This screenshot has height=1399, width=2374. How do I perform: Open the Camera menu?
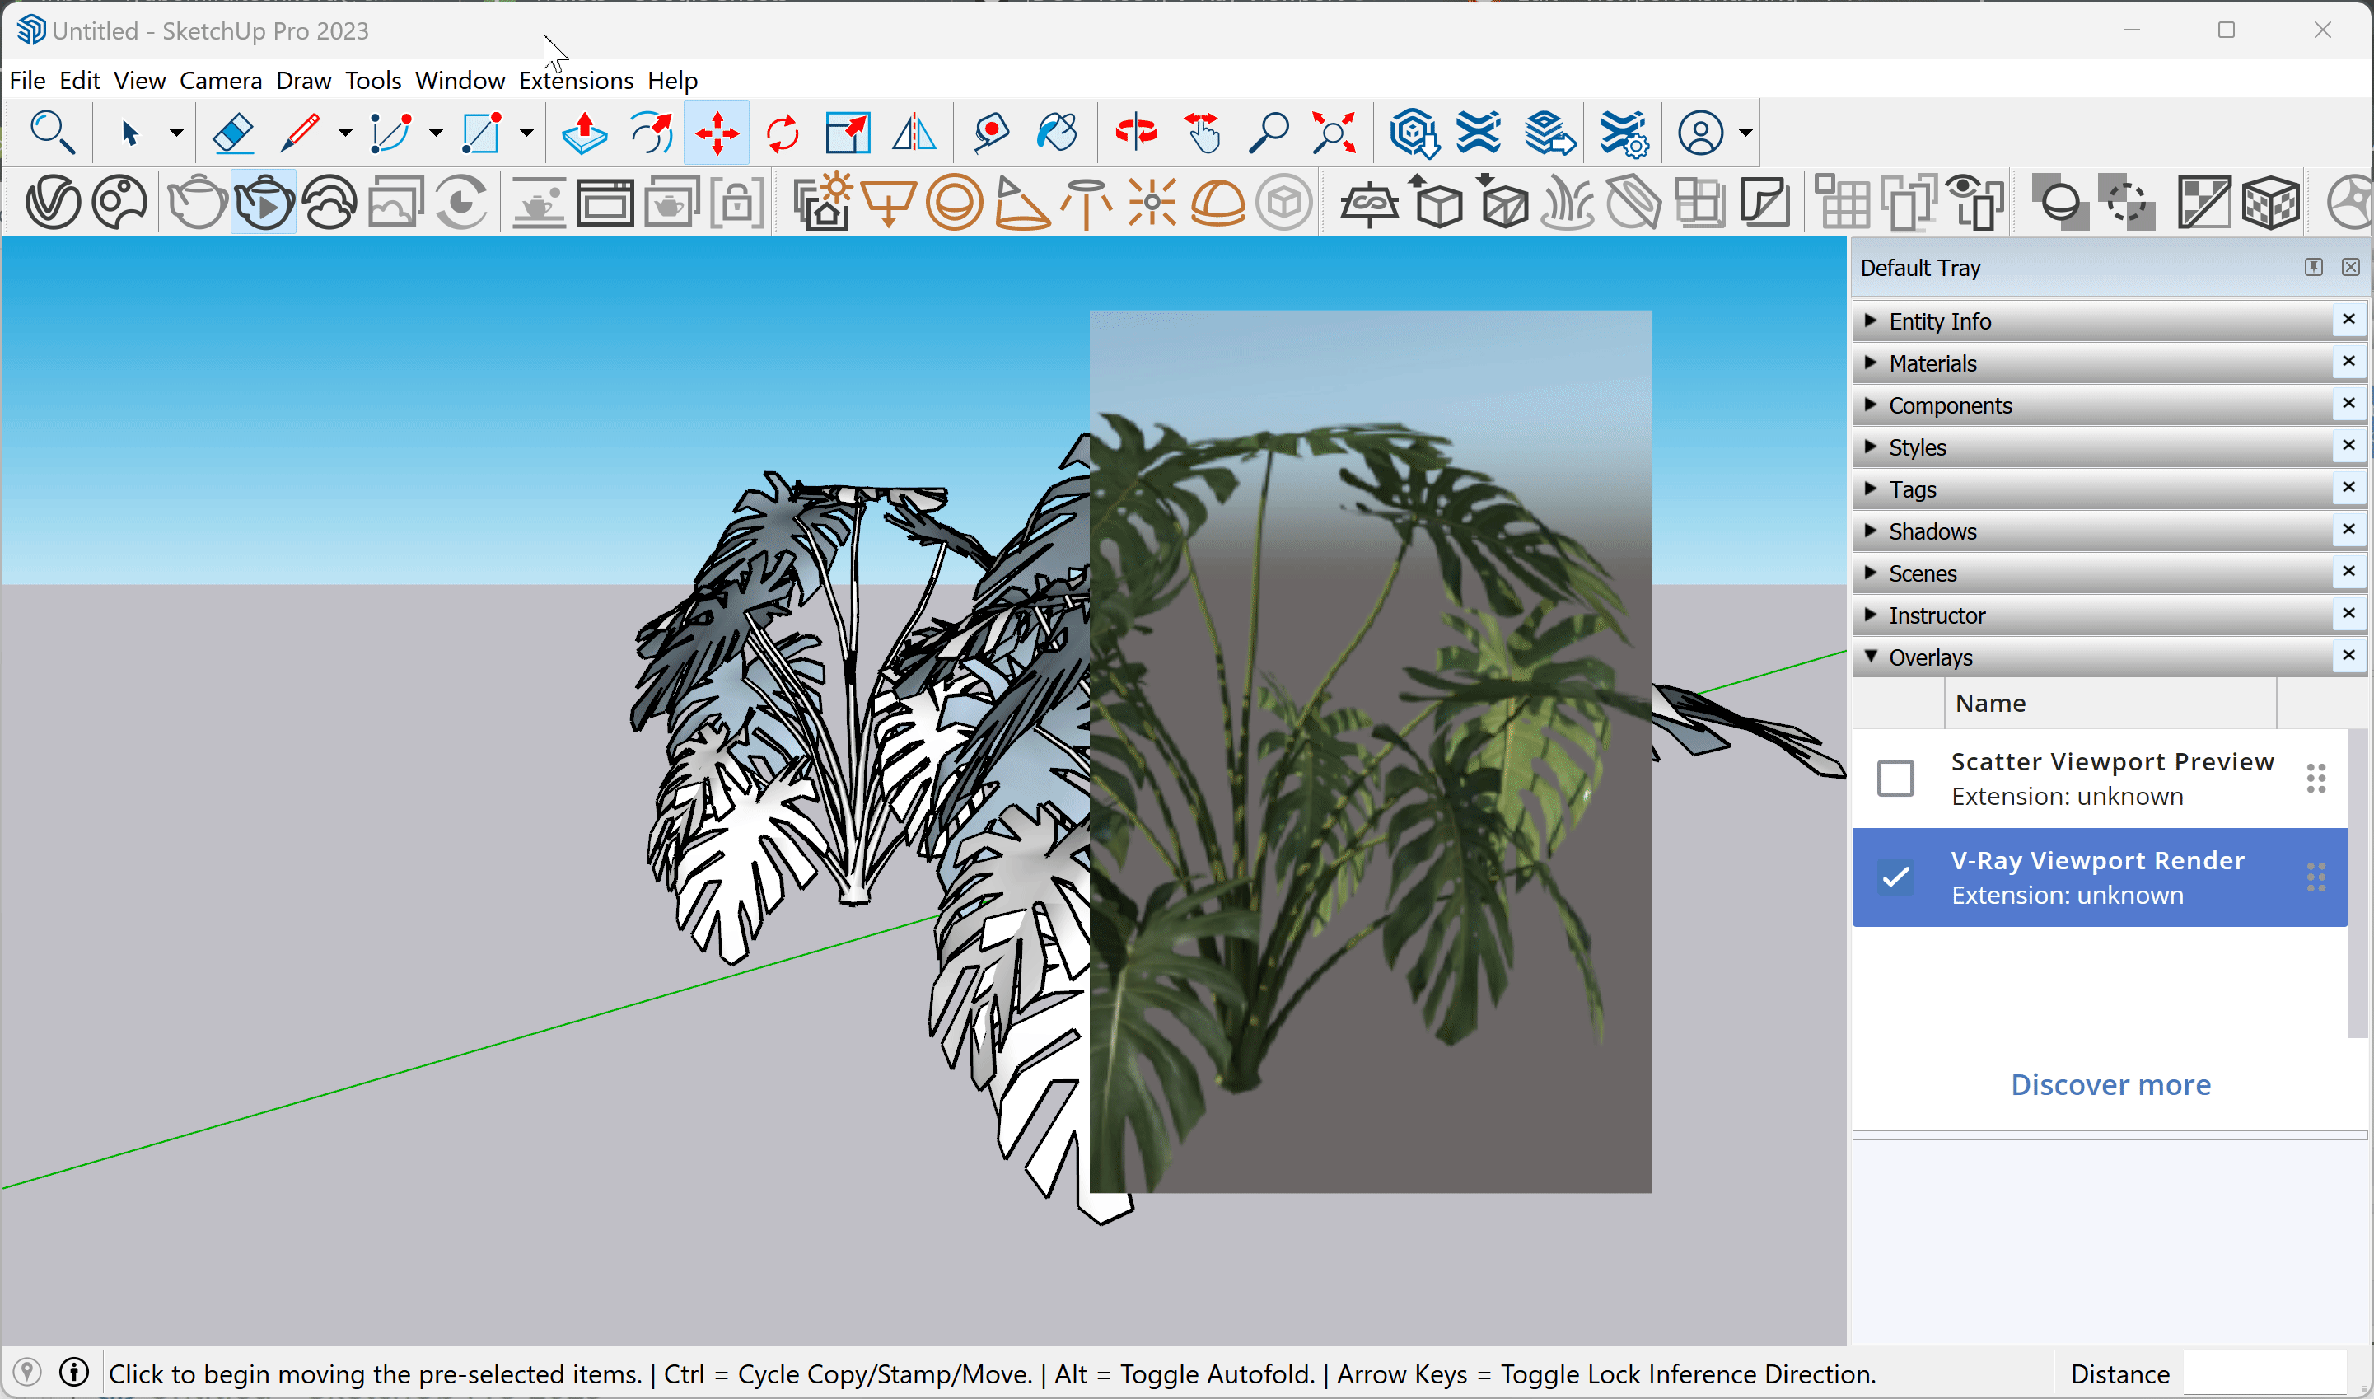click(x=221, y=80)
